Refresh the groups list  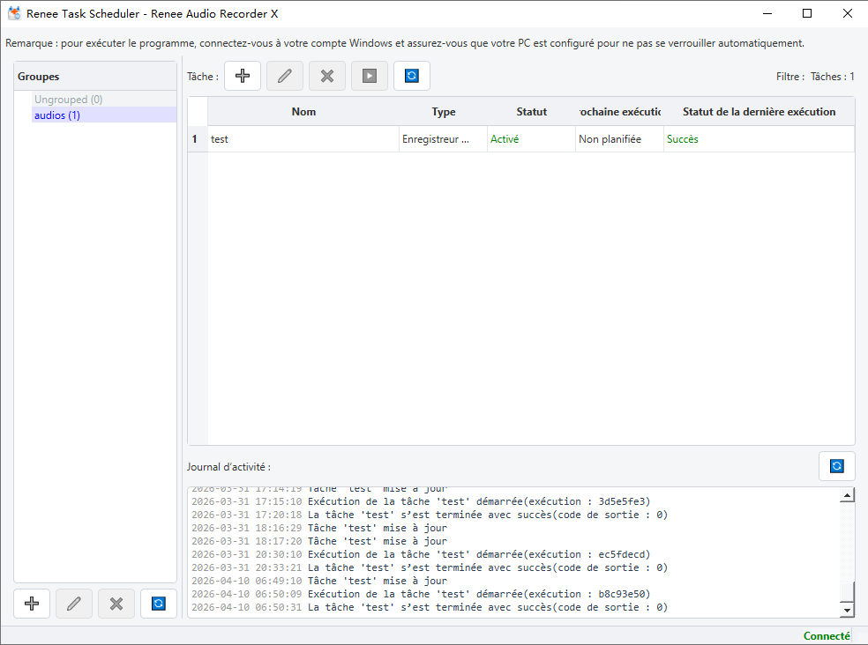coord(158,604)
